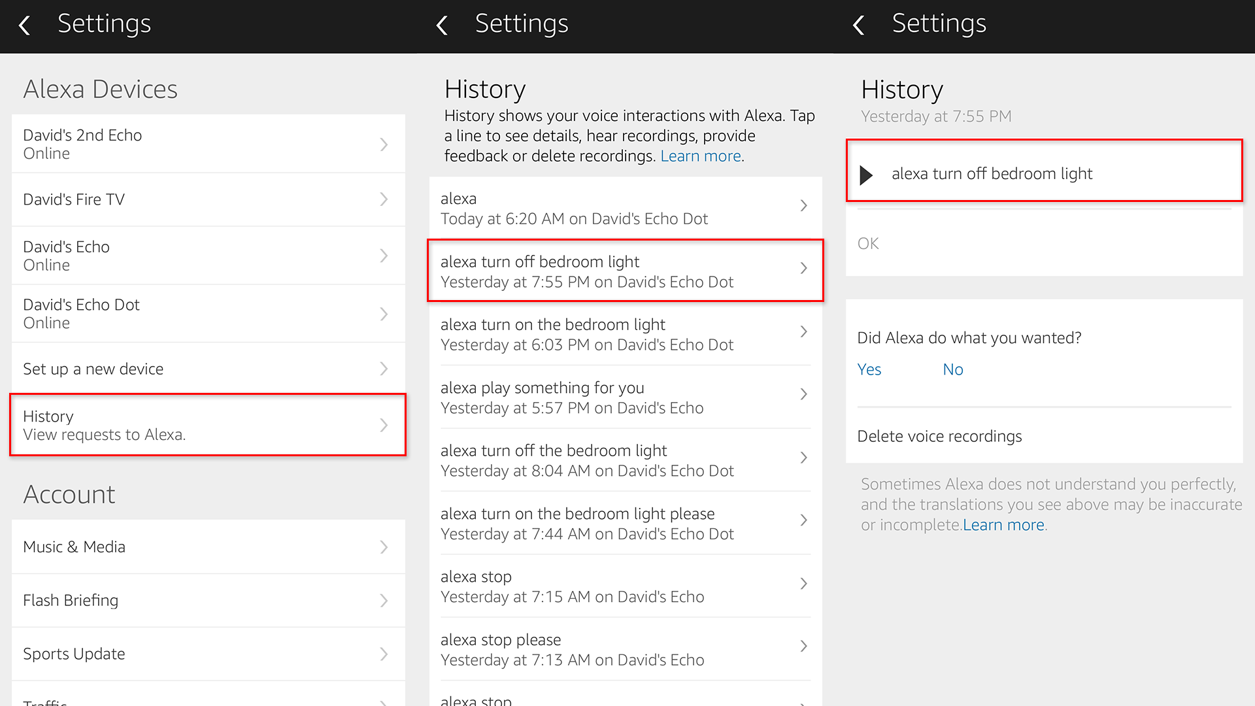Open 'alexa stop' entry from 7:15 AM

point(626,586)
